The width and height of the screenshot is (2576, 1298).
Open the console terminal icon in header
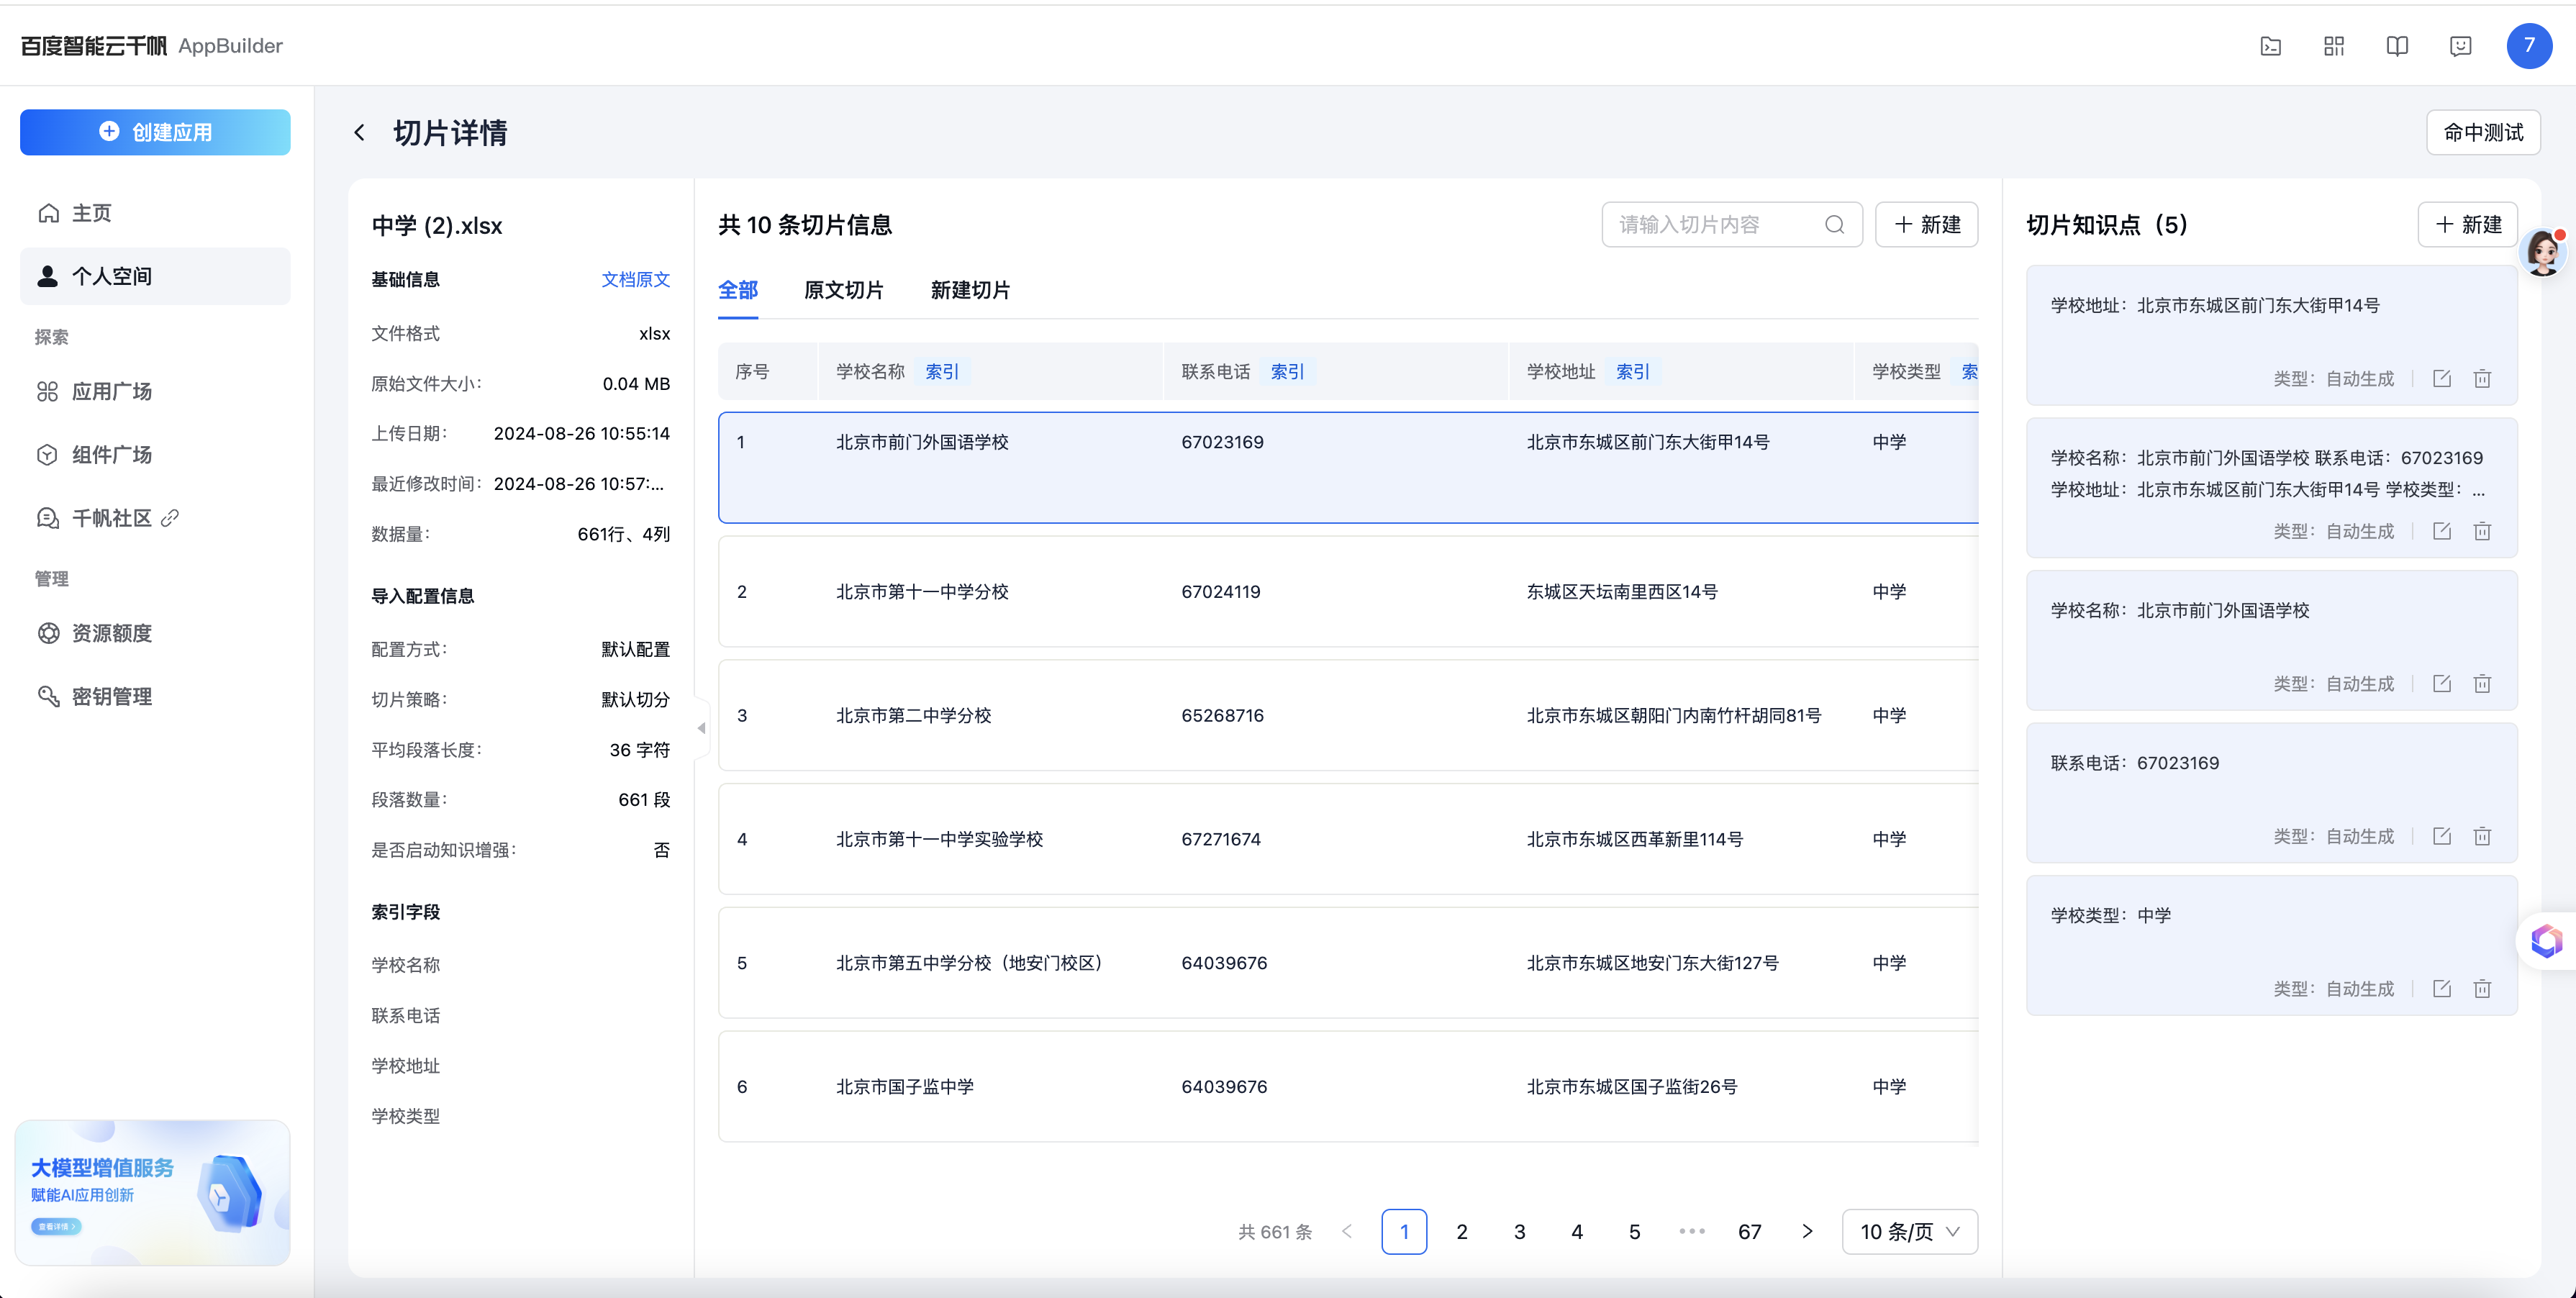2270,46
